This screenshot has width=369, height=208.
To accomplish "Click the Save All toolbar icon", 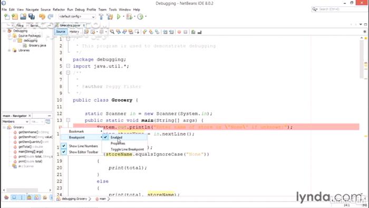I will click(32, 16).
